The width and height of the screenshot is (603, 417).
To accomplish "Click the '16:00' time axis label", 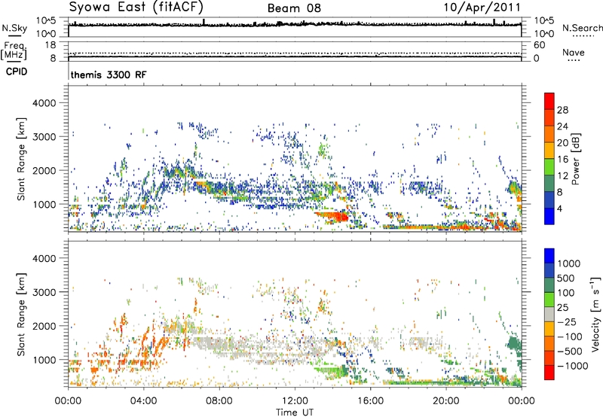I will point(370,401).
